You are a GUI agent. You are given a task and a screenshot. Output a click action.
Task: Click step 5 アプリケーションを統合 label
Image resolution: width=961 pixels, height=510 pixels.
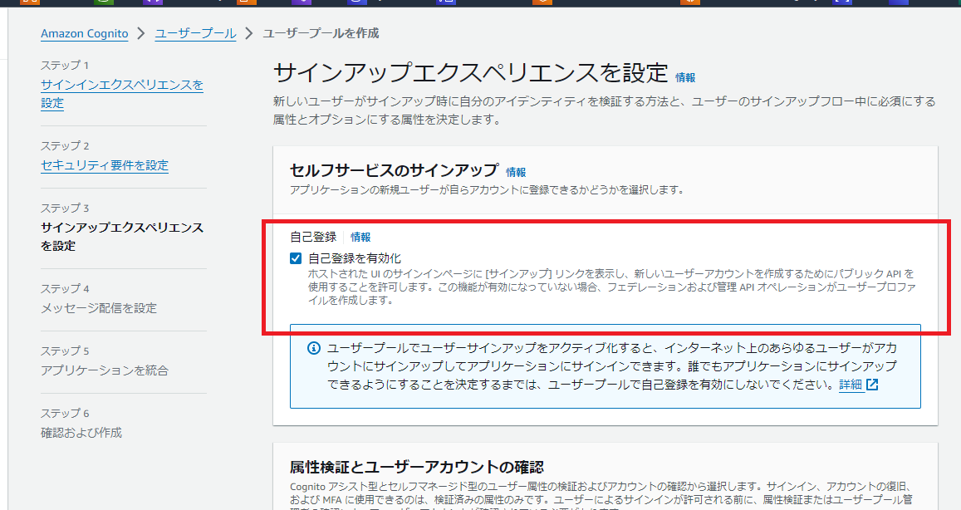[104, 370]
